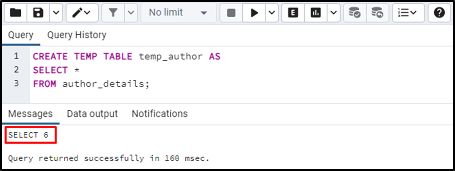Expand the execute options dropdown arrow

tap(272, 13)
